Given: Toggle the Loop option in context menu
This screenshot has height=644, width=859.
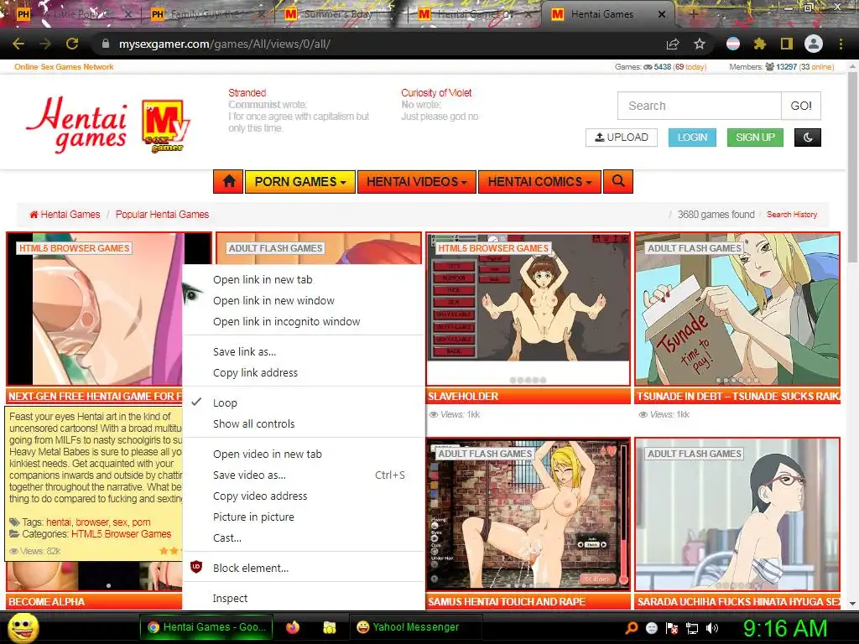Looking at the screenshot, I should point(304,403).
